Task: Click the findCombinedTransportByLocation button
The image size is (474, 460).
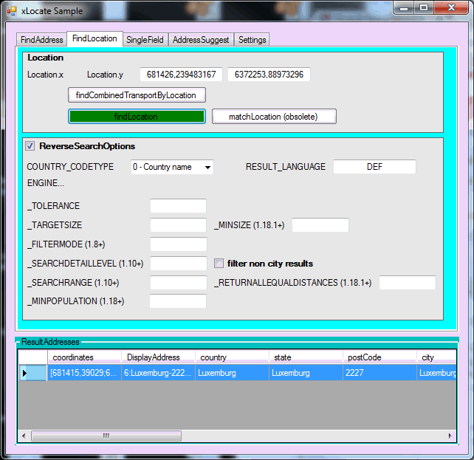Action: pyautogui.click(x=136, y=95)
